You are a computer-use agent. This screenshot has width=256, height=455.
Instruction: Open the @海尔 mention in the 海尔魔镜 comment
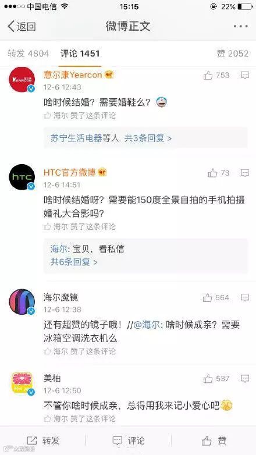point(147,325)
